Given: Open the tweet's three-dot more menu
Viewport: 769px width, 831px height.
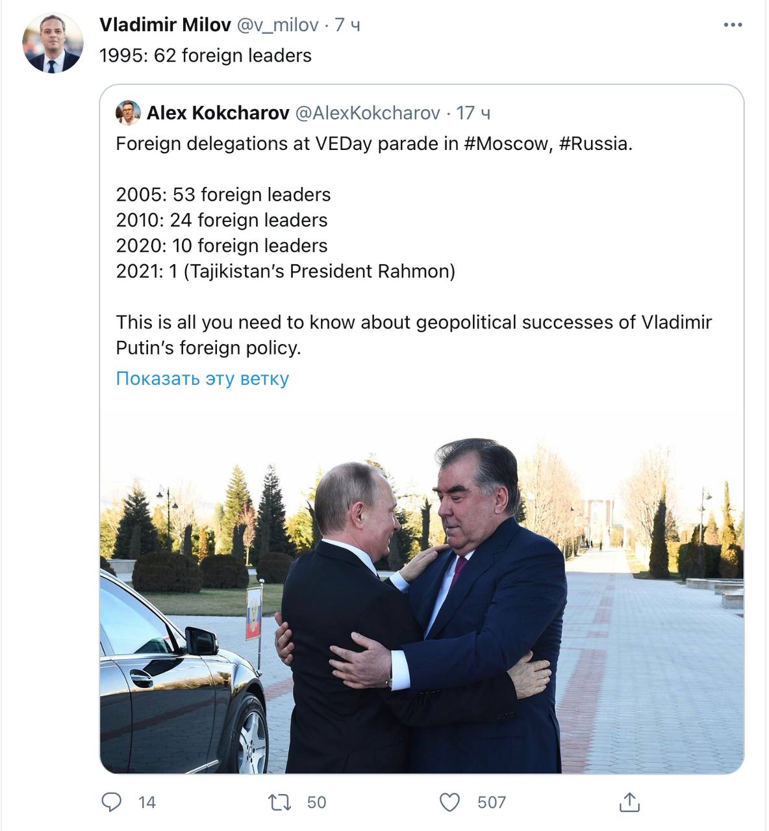Looking at the screenshot, I should click(732, 25).
